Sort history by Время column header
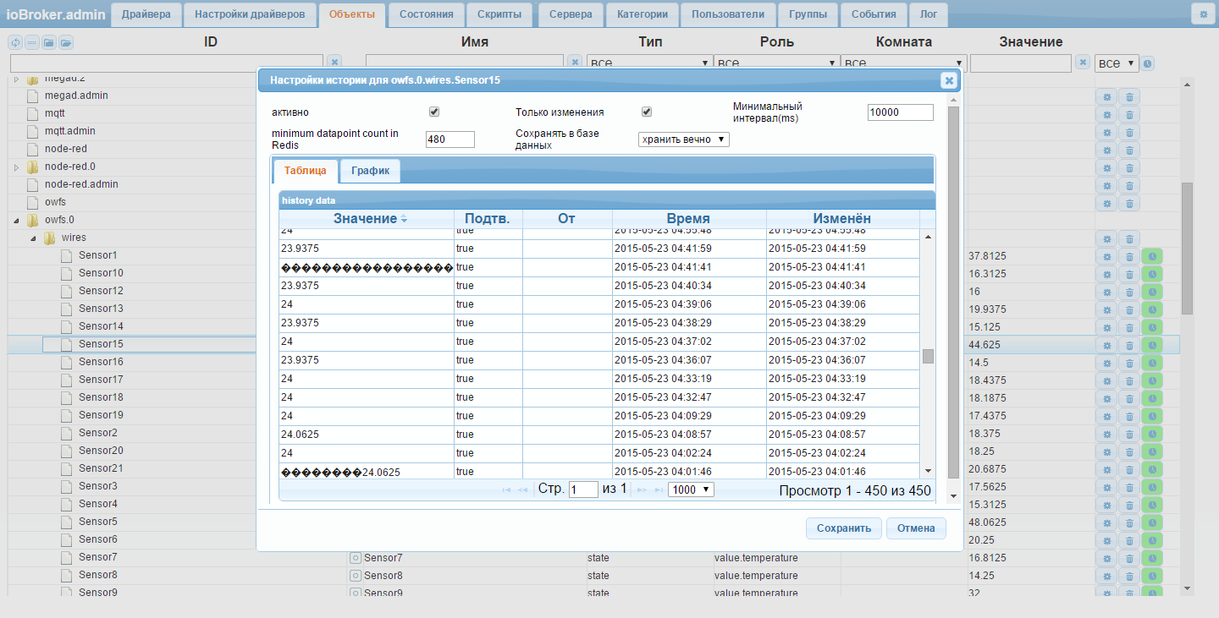1219x618 pixels. (688, 219)
